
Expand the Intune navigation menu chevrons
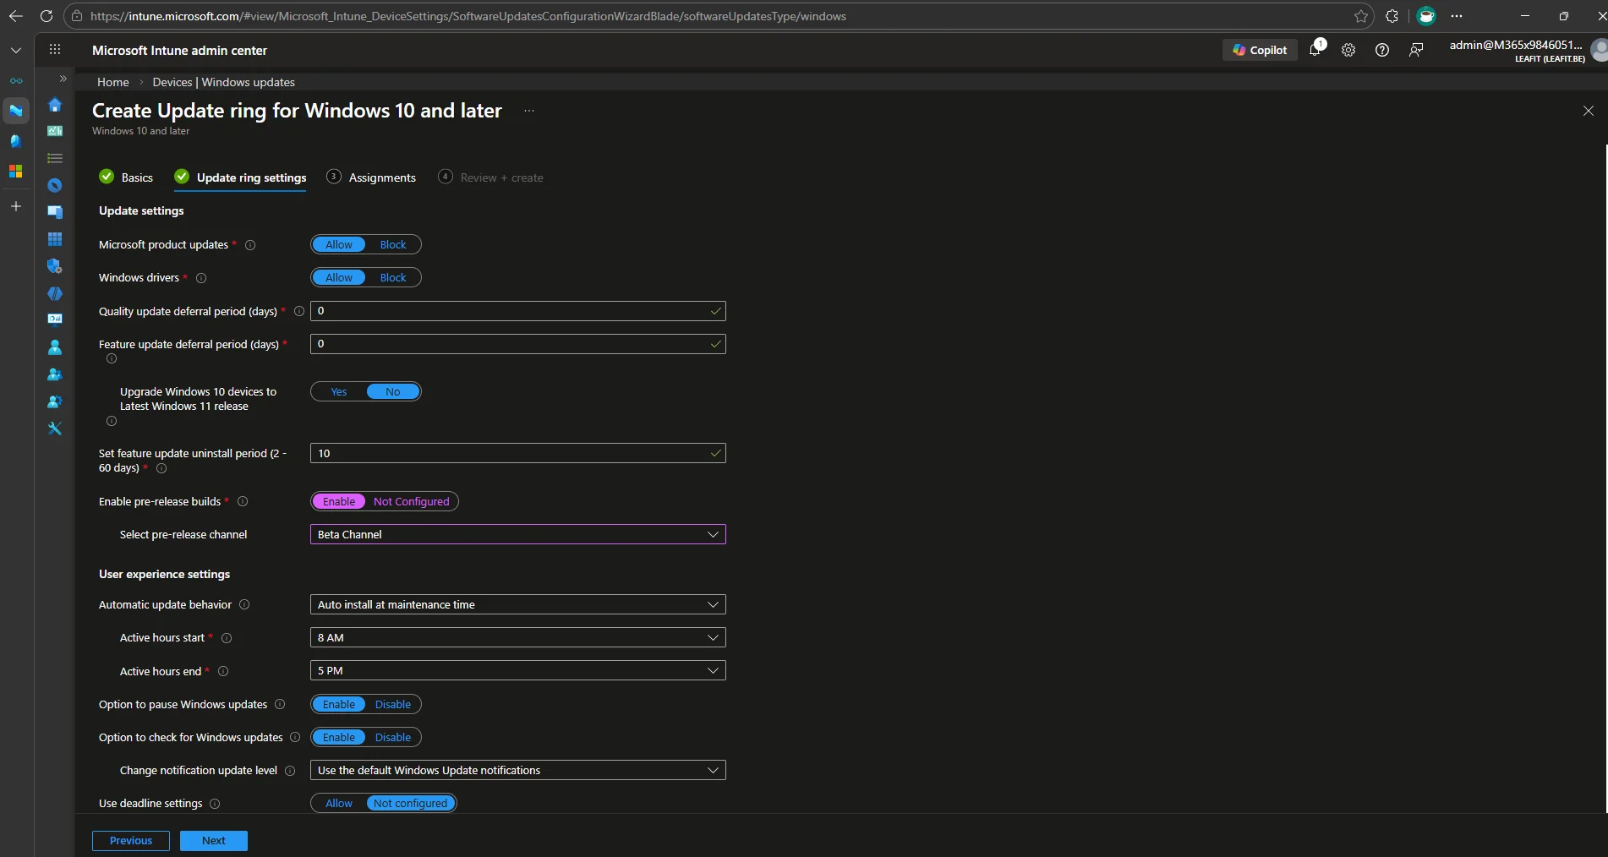(63, 79)
